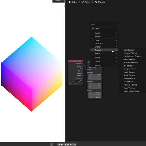The height and width of the screenshot is (146, 146).
Task: Click the Search field in the Add menu
Action: [x=104, y=29]
